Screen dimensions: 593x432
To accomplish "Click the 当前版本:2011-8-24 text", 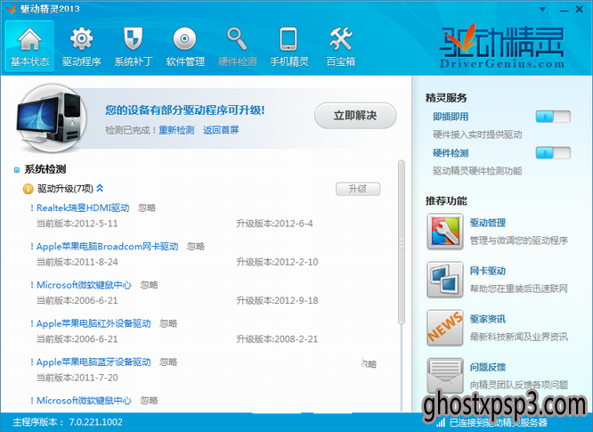I will [77, 262].
